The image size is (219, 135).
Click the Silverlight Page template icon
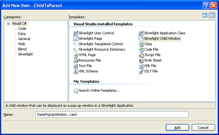coord(75,39)
